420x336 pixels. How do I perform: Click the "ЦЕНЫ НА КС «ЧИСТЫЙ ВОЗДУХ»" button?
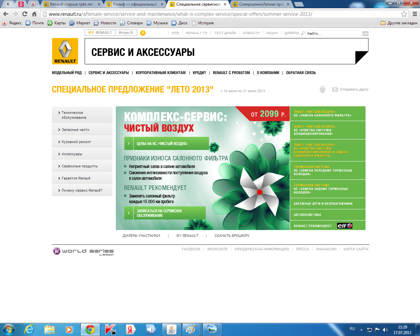click(167, 143)
